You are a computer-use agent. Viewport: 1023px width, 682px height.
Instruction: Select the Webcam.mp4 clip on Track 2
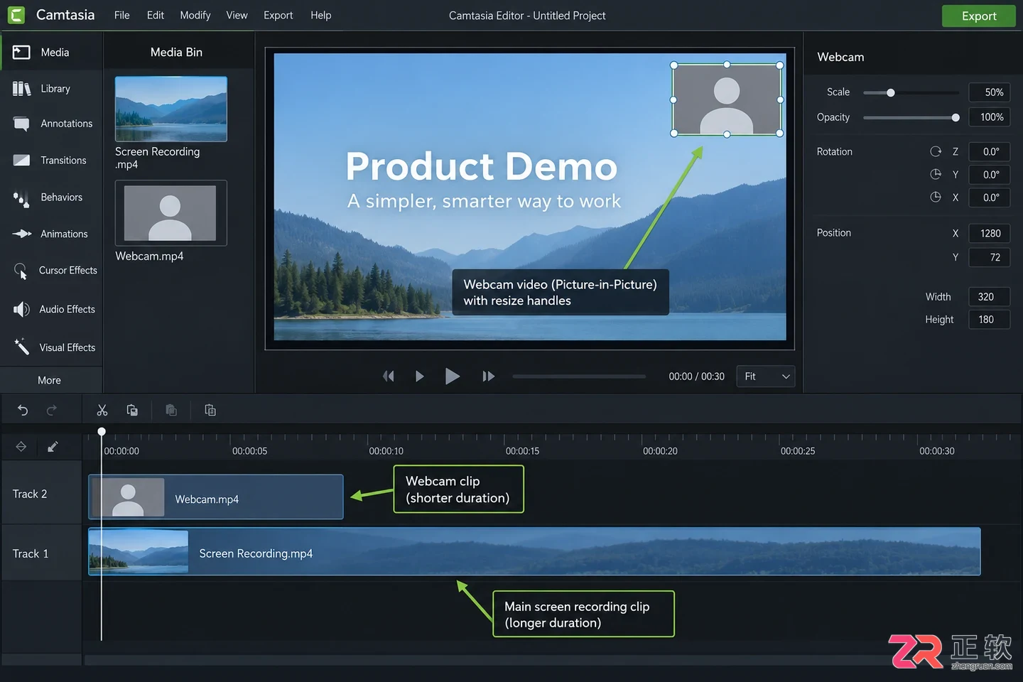pyautogui.click(x=216, y=497)
